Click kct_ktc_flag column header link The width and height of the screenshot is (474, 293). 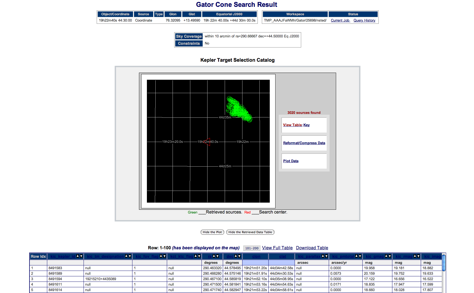(x=182, y=256)
